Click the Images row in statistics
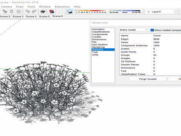Viewport: 181px width, 136px height. coord(150,58)
